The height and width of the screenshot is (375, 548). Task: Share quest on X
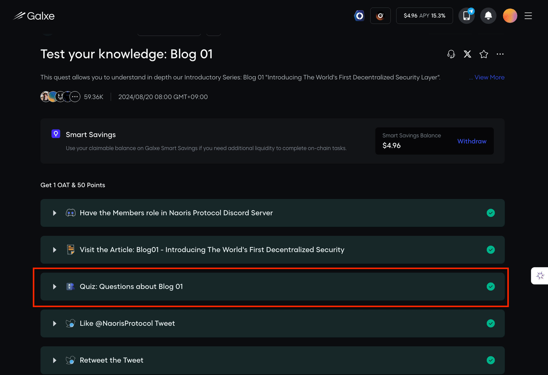tap(468, 54)
